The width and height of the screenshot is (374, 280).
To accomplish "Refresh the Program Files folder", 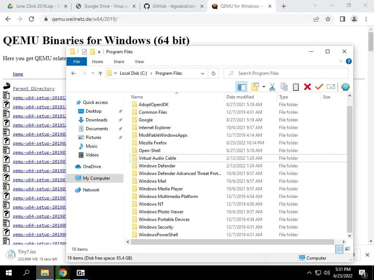I will click(213, 74).
